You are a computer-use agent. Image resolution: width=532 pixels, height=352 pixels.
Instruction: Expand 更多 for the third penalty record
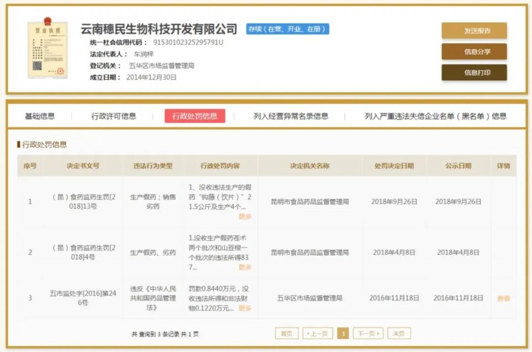245,308
